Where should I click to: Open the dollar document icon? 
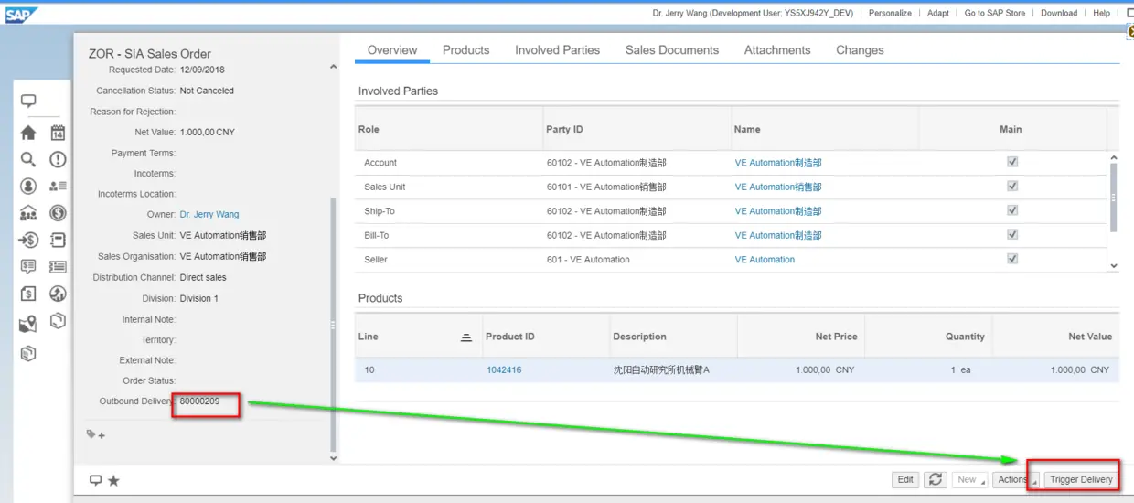(x=28, y=294)
